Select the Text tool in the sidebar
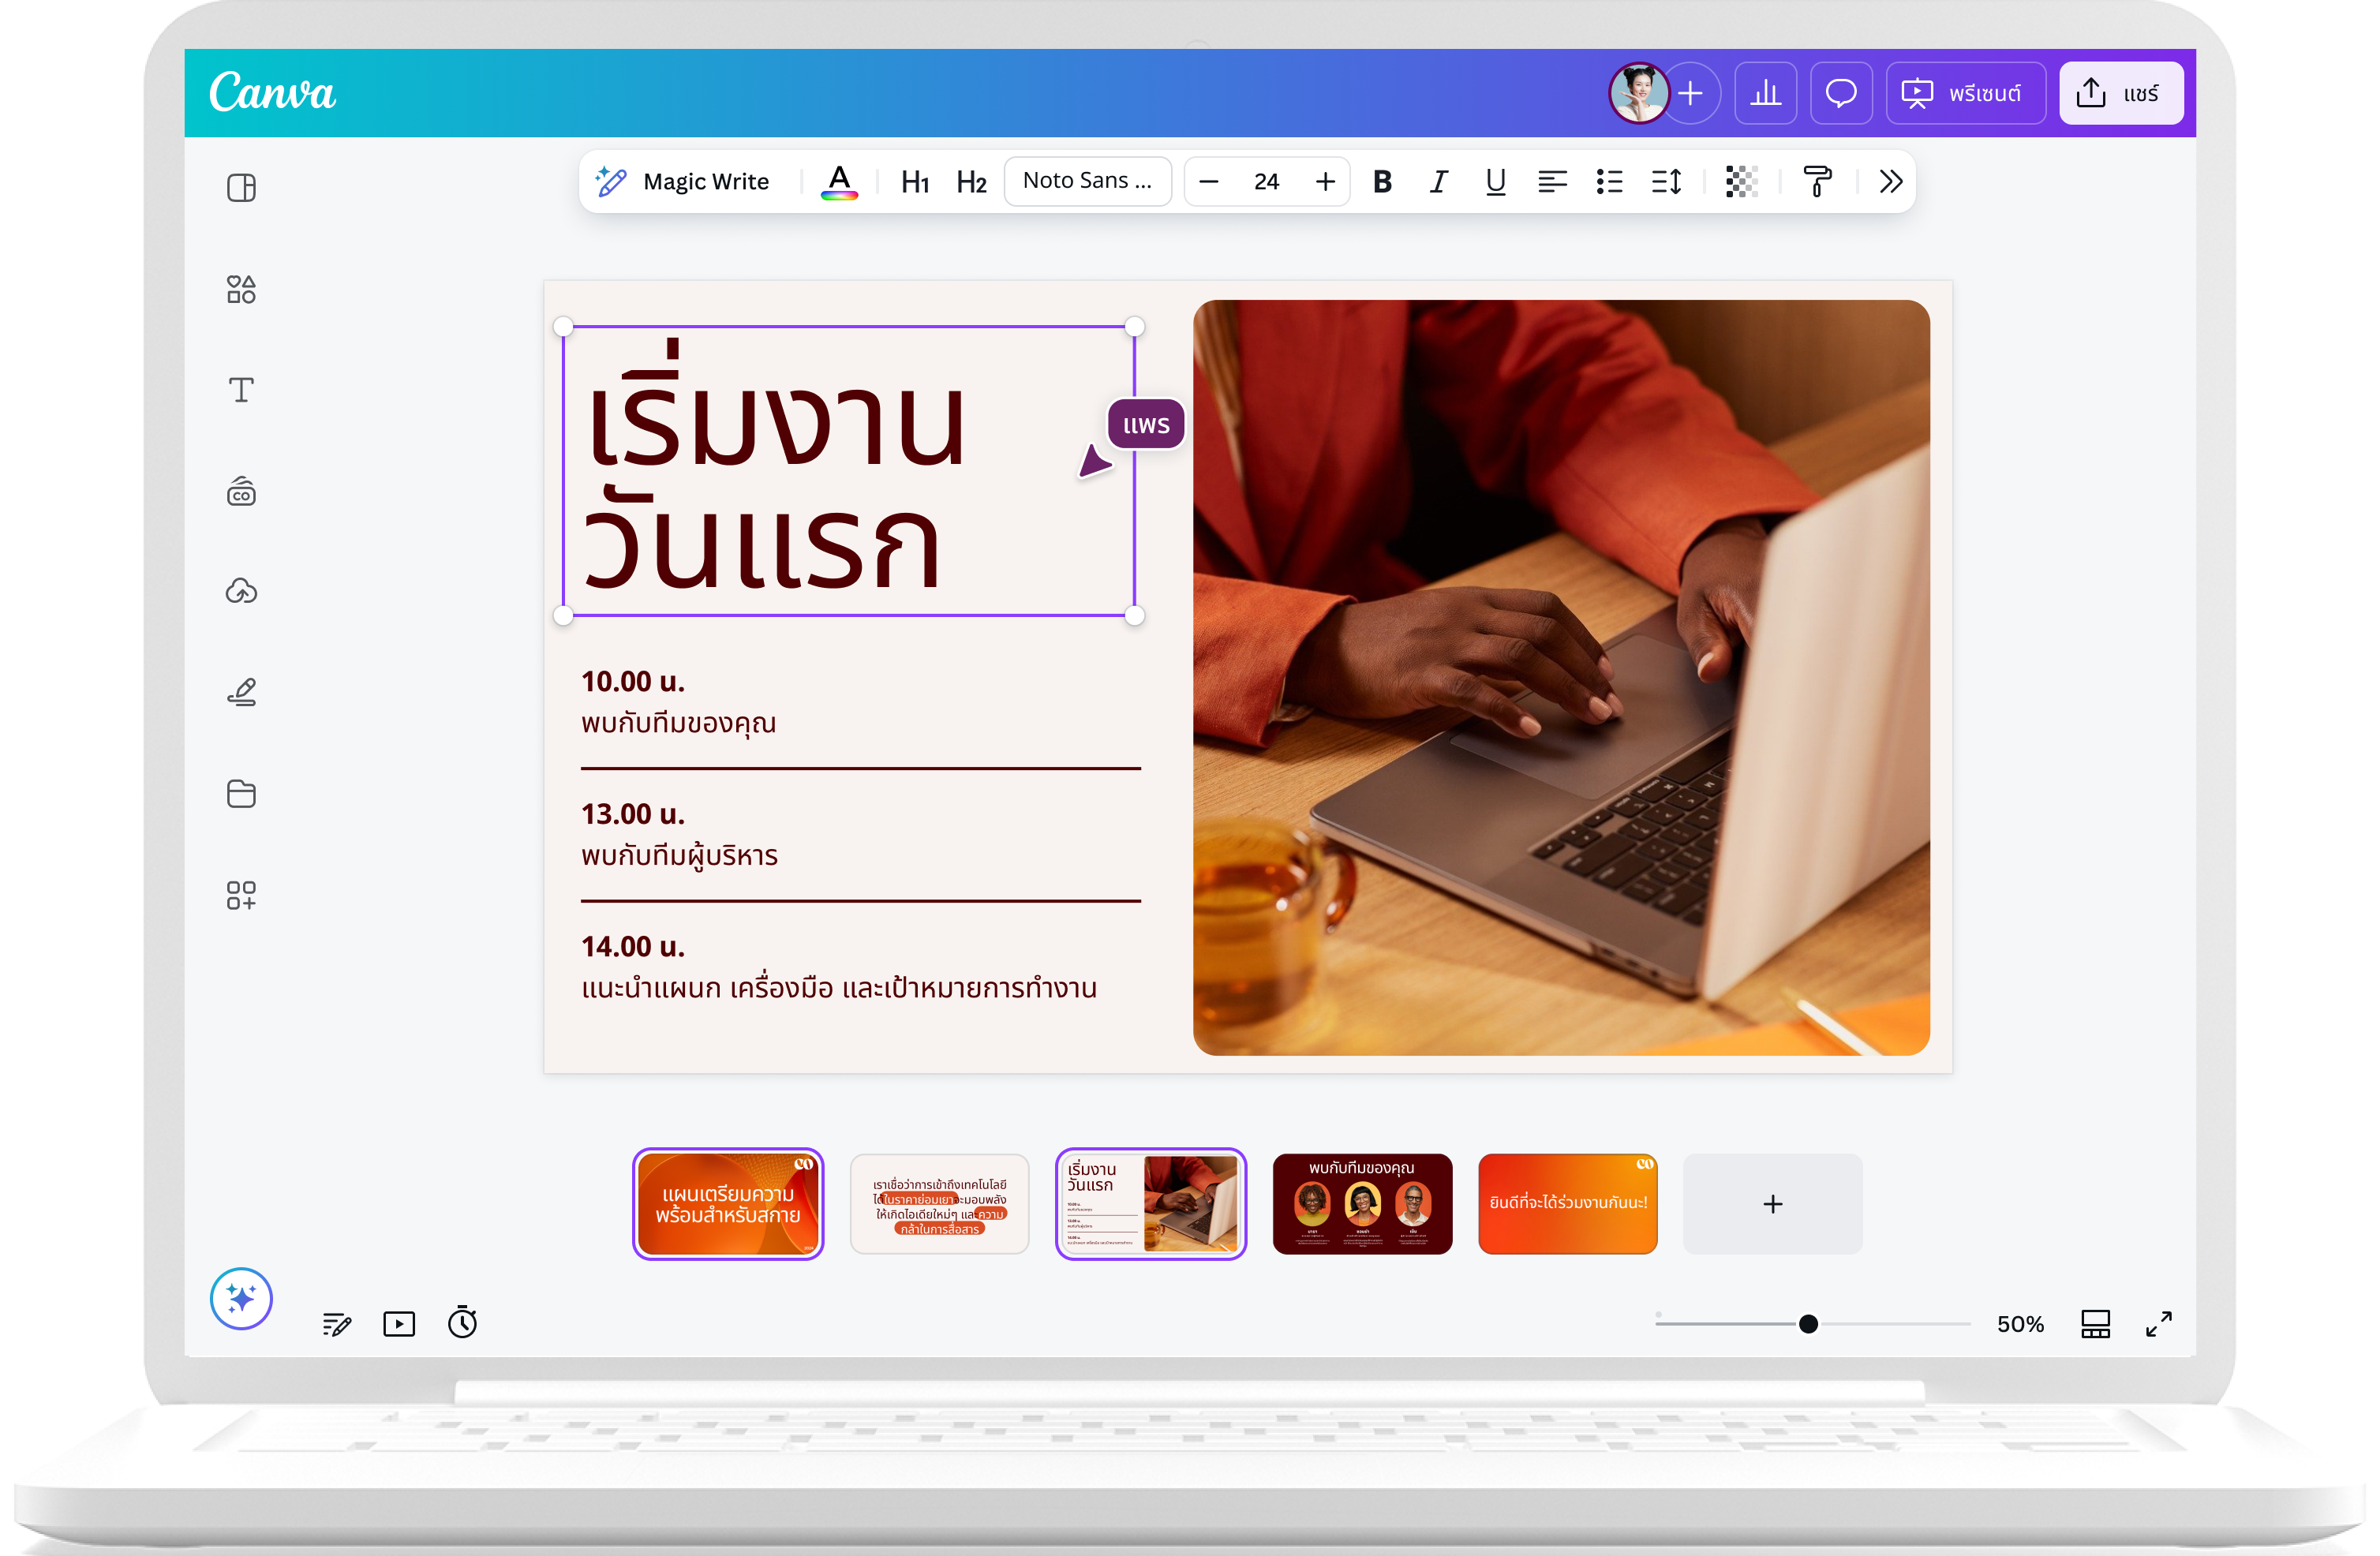 [x=241, y=390]
